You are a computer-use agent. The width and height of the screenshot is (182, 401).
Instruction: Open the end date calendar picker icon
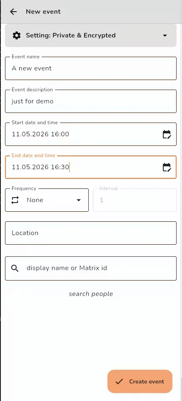click(x=167, y=167)
